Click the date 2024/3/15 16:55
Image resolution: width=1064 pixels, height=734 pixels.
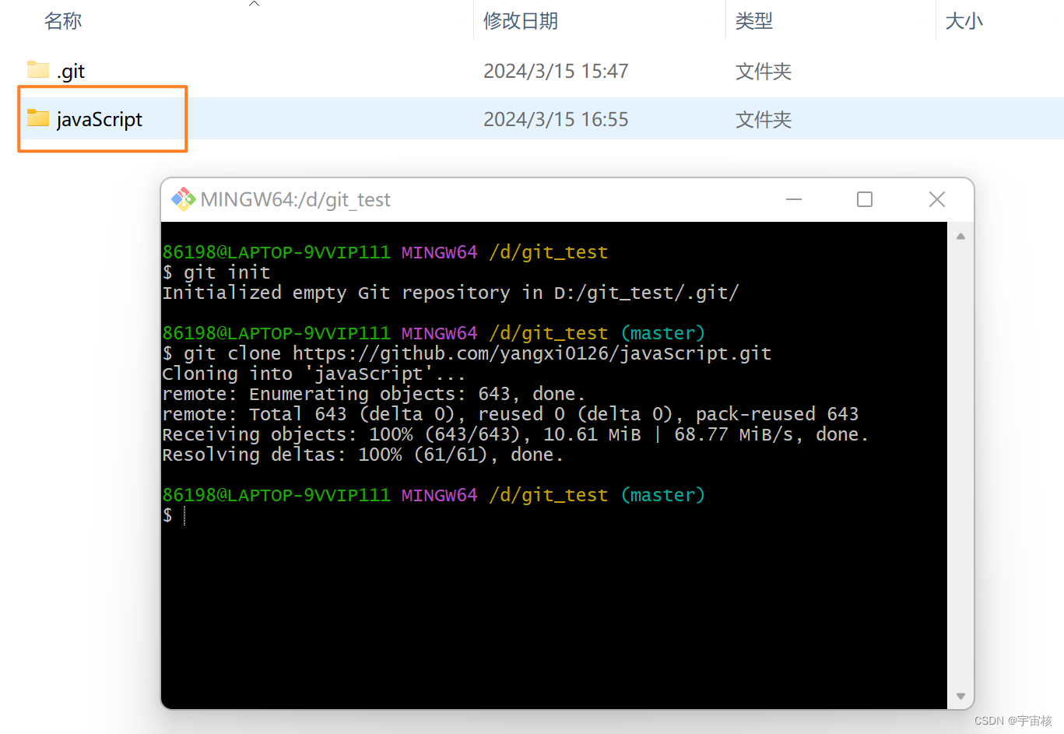pyautogui.click(x=556, y=119)
